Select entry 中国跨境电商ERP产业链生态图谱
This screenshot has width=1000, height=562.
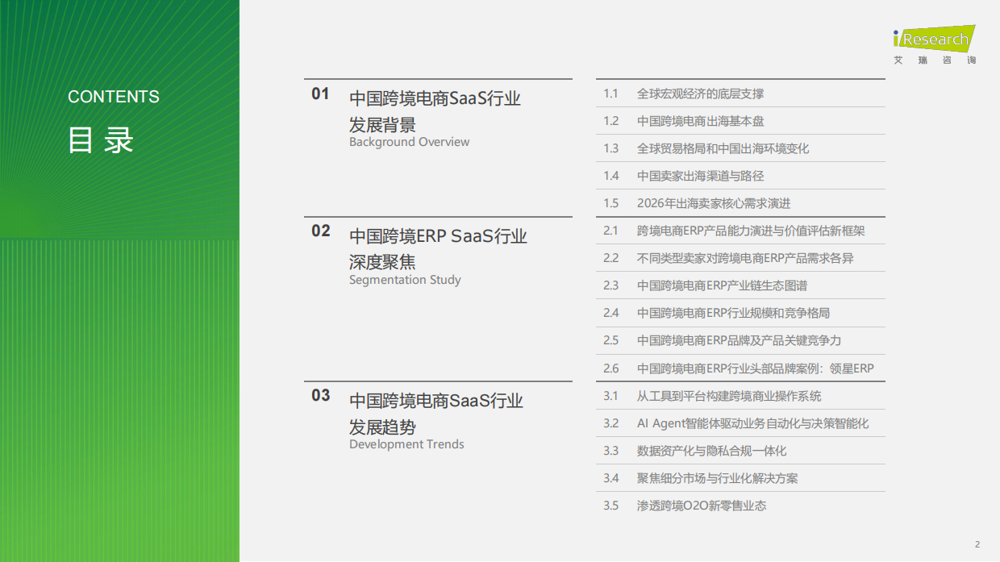coord(722,285)
